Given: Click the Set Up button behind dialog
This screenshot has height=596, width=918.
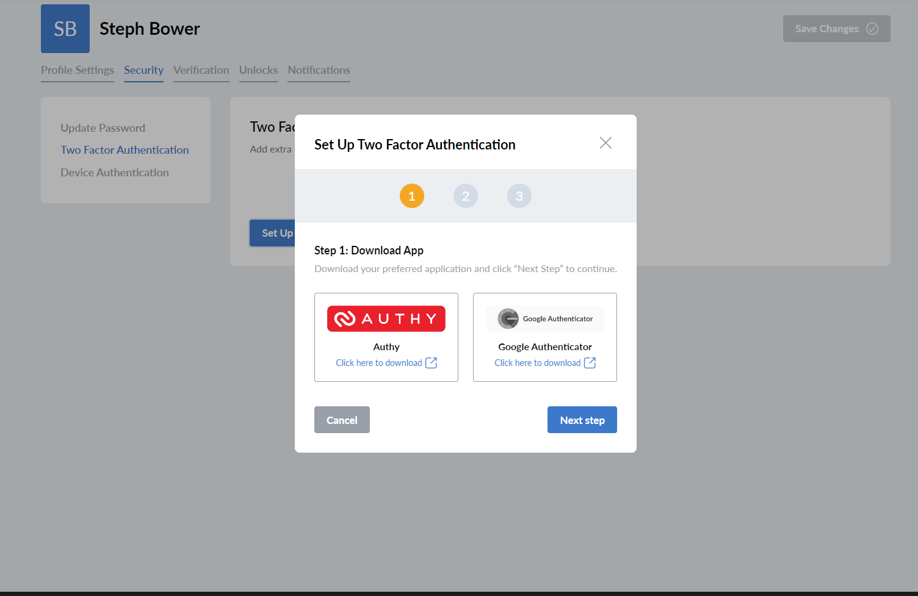Looking at the screenshot, I should (x=273, y=233).
